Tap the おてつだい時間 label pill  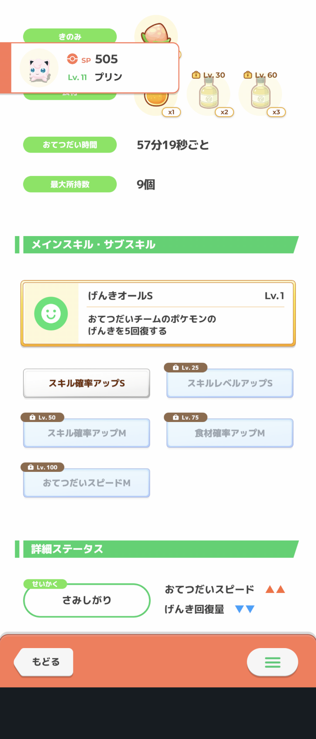70,145
